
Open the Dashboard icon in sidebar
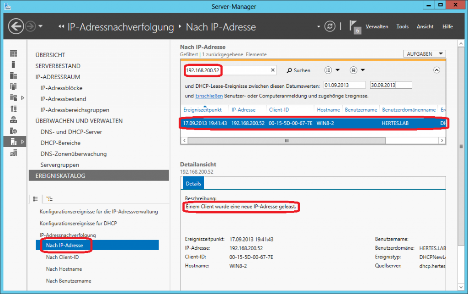[14, 54]
